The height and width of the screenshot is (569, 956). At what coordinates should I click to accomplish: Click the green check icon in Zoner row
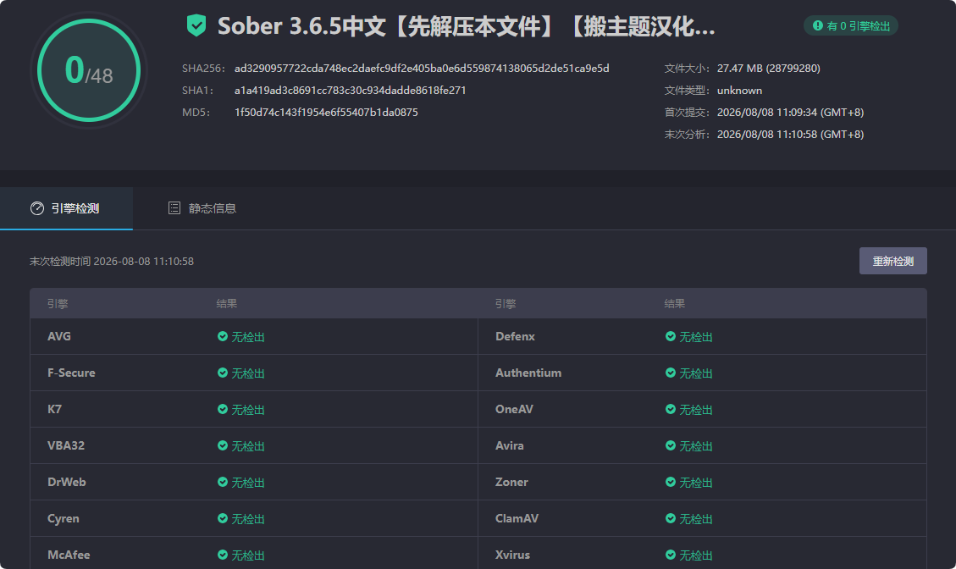point(671,482)
